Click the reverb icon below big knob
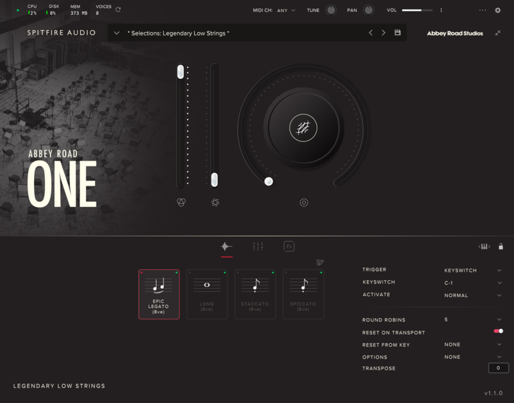This screenshot has height=403, width=514. (304, 202)
